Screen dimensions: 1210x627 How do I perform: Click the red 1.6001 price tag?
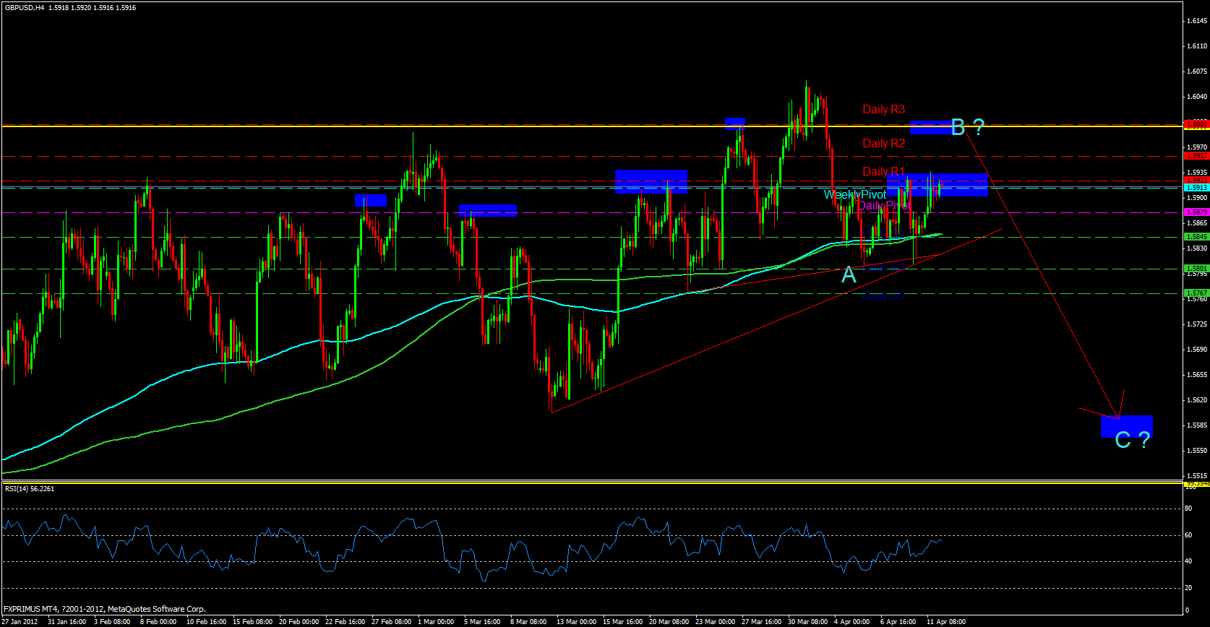(x=1196, y=124)
